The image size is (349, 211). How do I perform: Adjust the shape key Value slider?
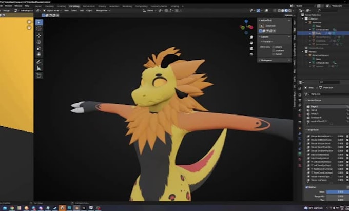338,191
